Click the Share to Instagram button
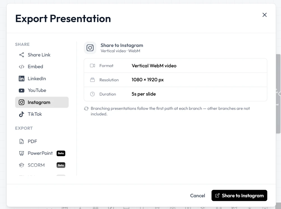Image resolution: width=281 pixels, height=209 pixels. [x=239, y=195]
